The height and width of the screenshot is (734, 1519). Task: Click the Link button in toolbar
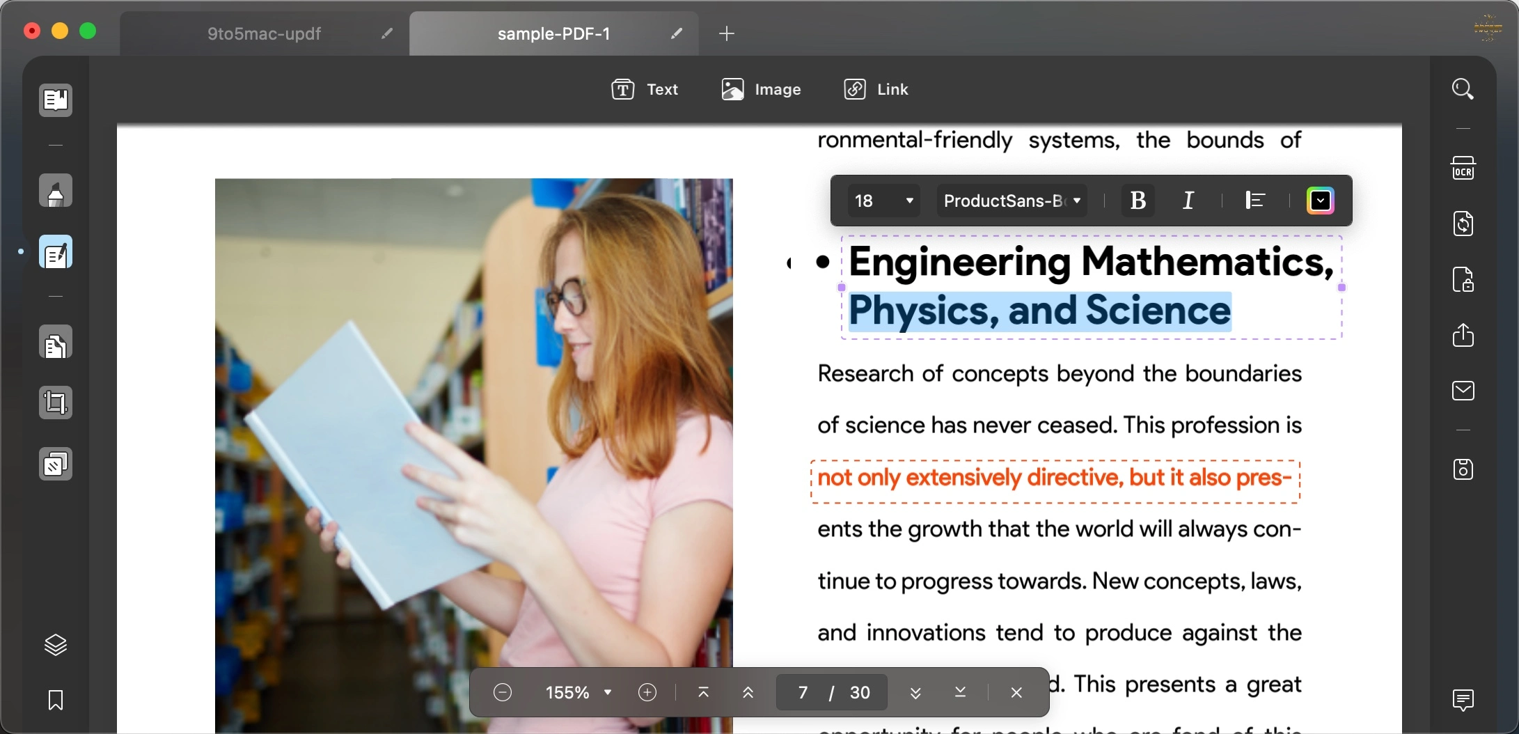[x=876, y=89]
